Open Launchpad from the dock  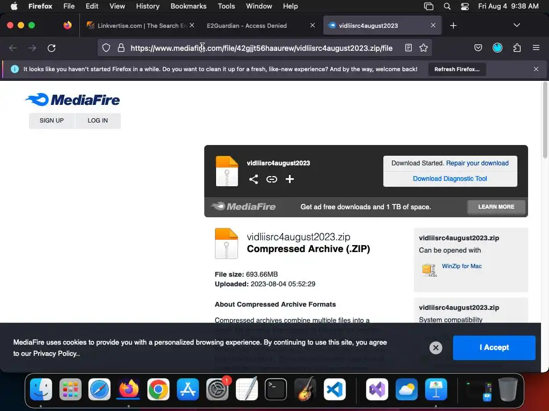(70, 389)
